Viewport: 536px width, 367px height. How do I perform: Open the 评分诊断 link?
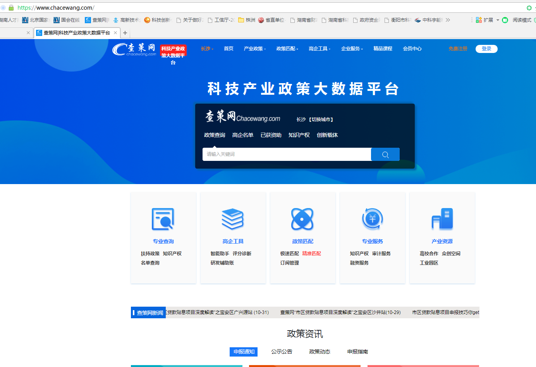point(242,254)
